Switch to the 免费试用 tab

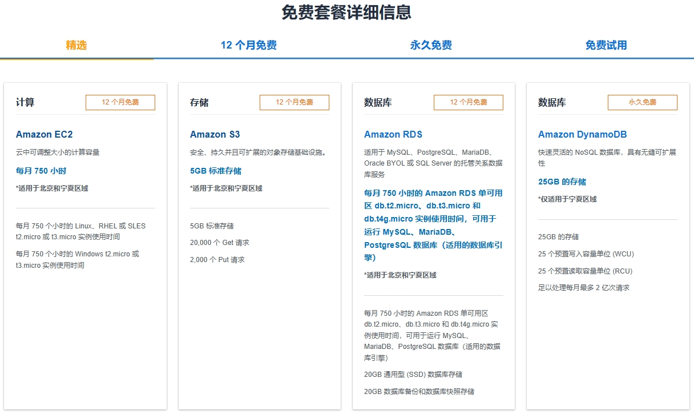click(606, 45)
